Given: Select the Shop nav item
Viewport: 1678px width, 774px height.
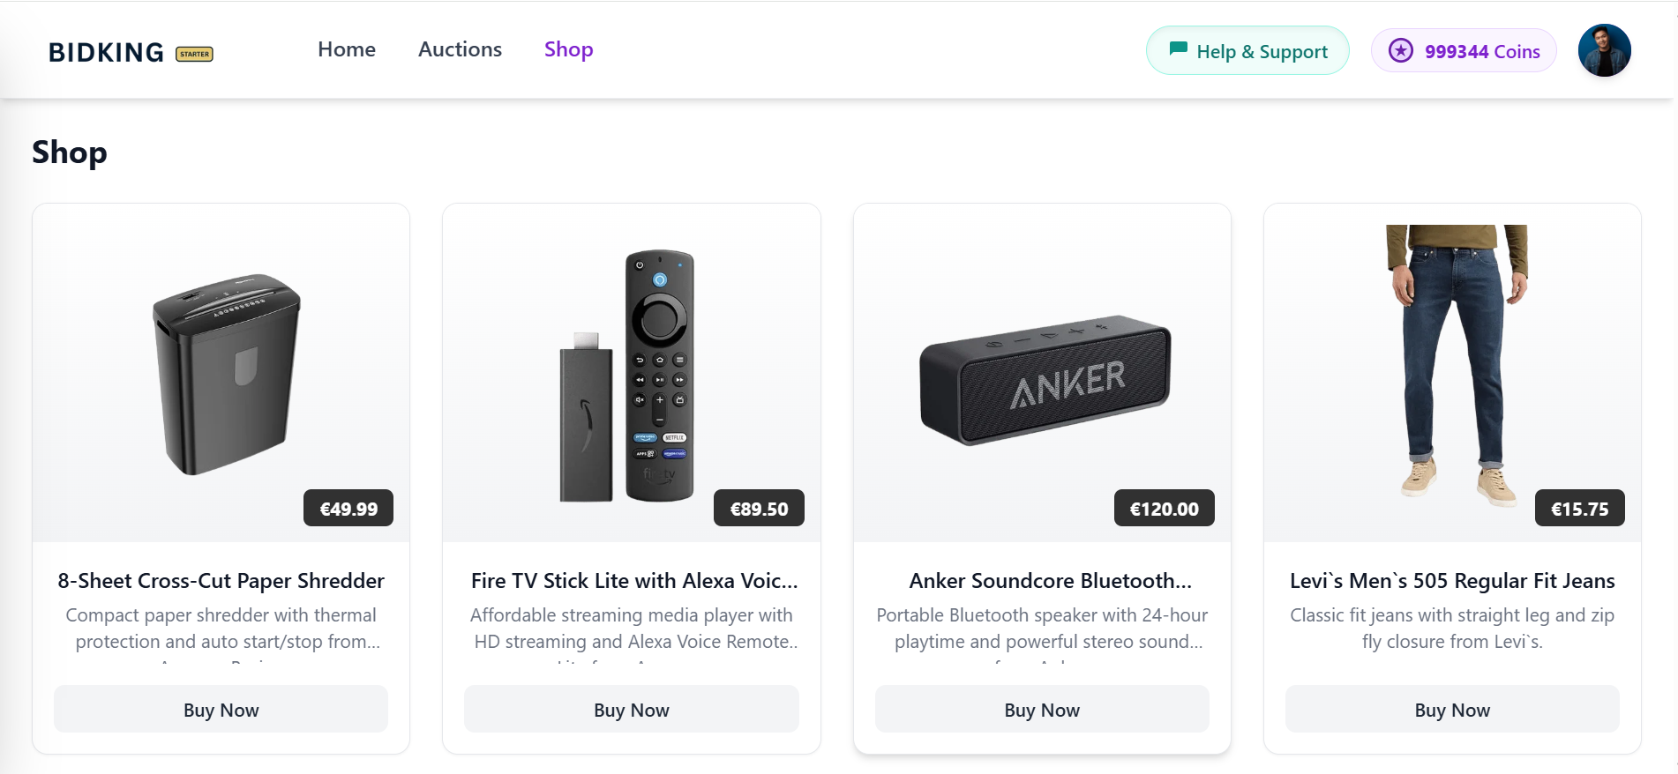Looking at the screenshot, I should [x=568, y=49].
